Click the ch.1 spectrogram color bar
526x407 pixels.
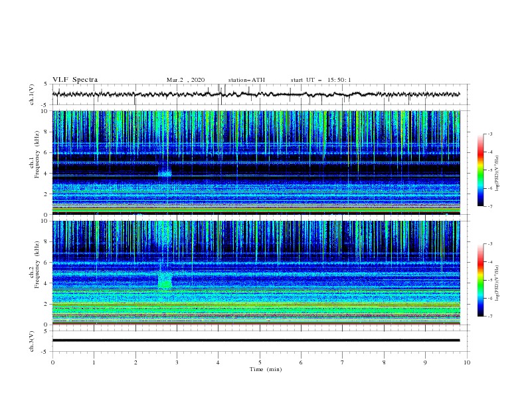[480, 170]
